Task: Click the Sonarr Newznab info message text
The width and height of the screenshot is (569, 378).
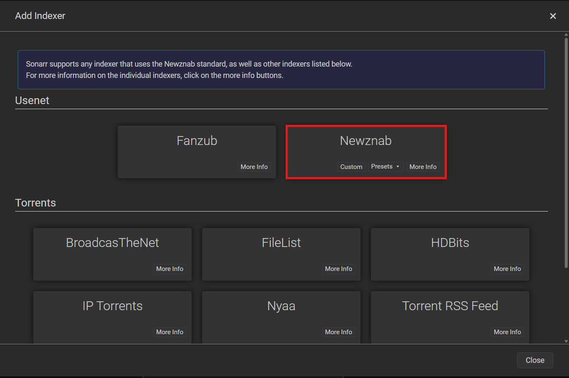Action: pos(189,70)
